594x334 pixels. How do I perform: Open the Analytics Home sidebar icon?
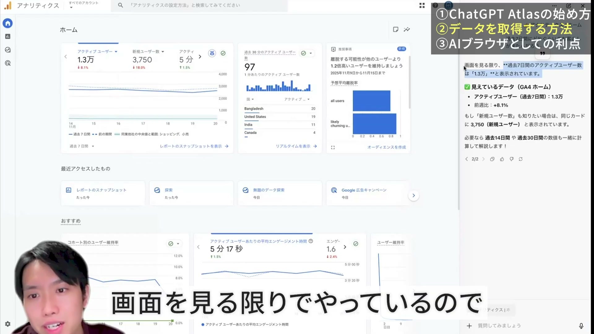click(8, 23)
